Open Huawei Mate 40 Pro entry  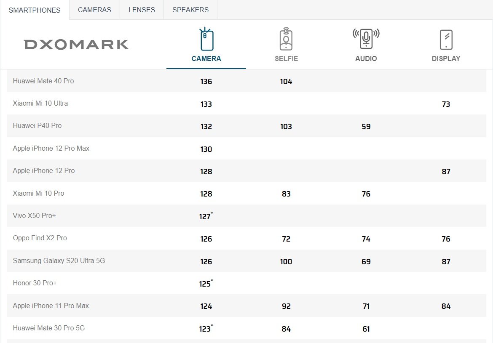pyautogui.click(x=43, y=81)
